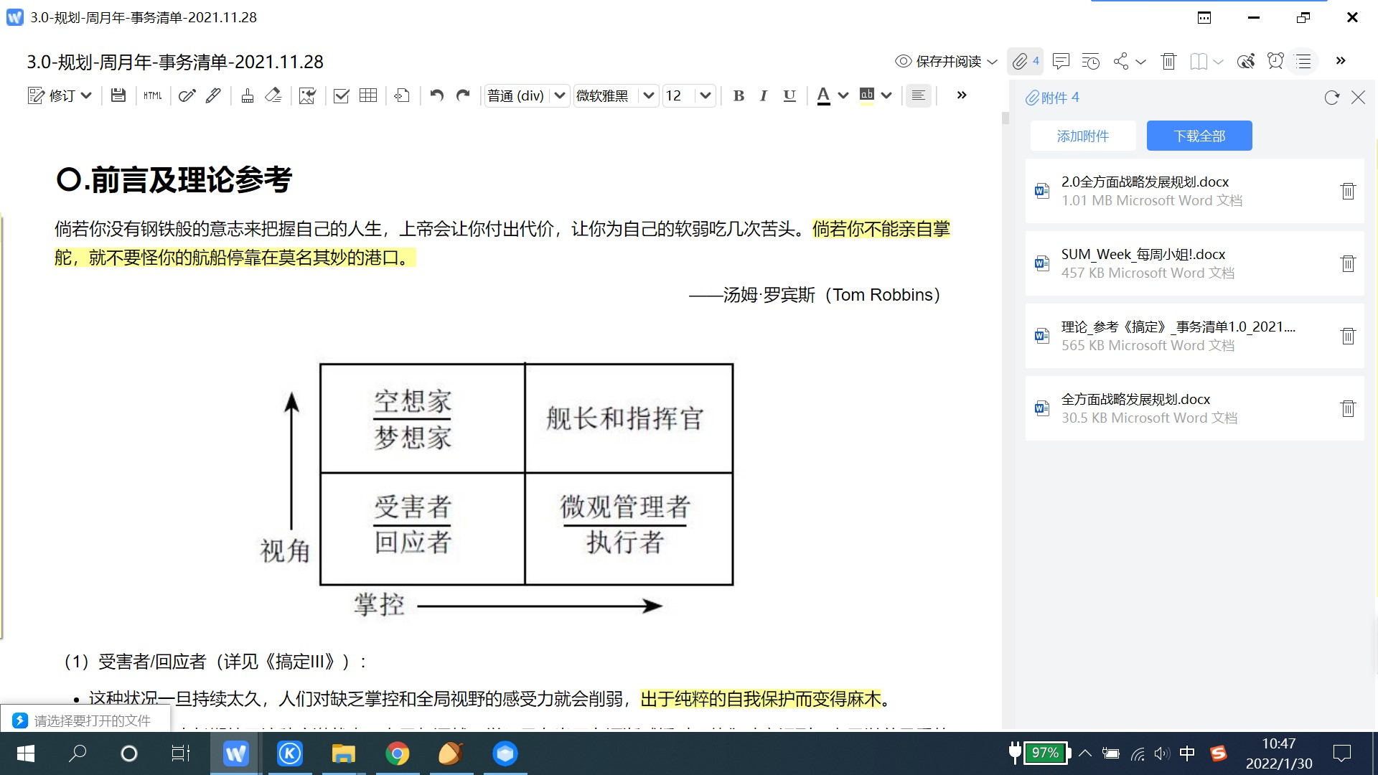The image size is (1378, 775).
Task: Toggle italic formatting
Action: point(764,95)
